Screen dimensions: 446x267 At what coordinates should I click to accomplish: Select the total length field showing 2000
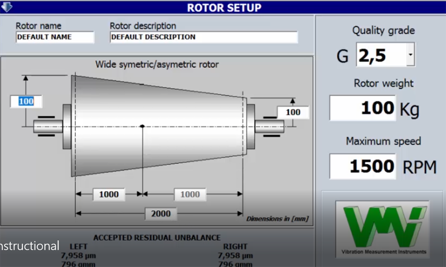point(159,213)
